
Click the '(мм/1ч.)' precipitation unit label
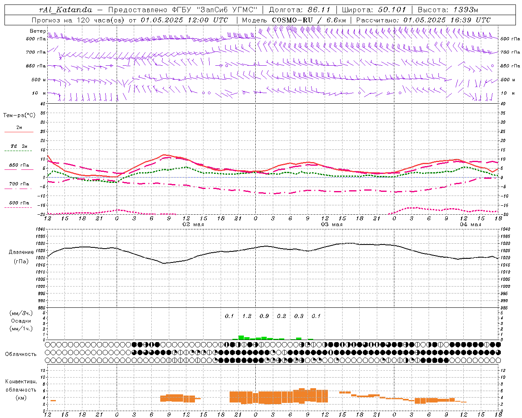click(21, 329)
